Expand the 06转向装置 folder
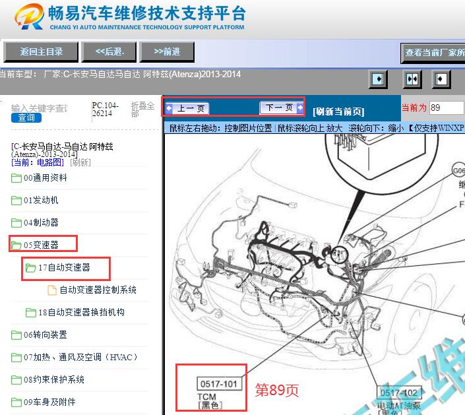This screenshot has width=465, height=415. coord(46,335)
